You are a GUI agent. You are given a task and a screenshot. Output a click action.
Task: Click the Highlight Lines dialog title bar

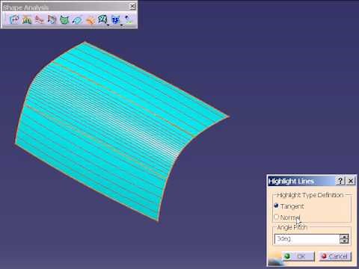[301, 181]
